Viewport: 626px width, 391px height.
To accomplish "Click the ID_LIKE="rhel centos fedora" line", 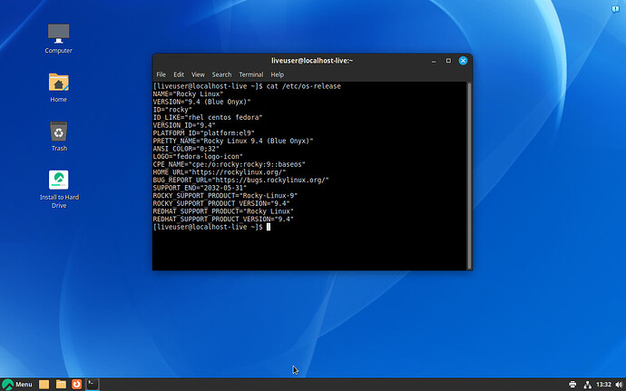I will click(208, 117).
